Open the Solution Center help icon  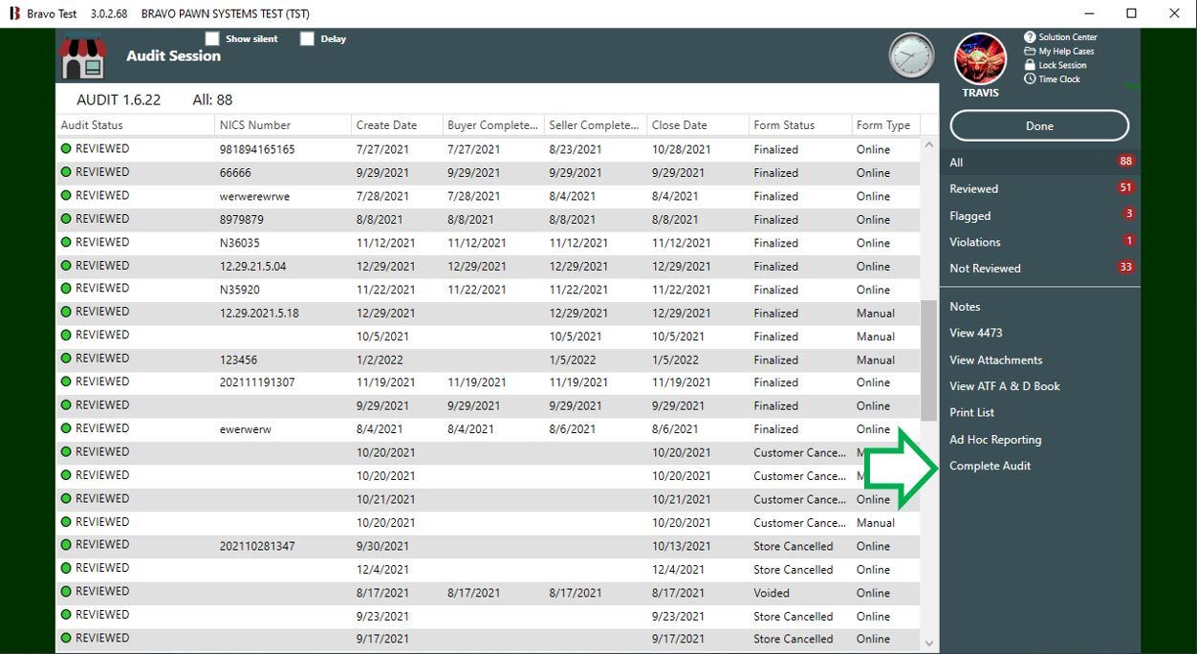click(x=1030, y=37)
